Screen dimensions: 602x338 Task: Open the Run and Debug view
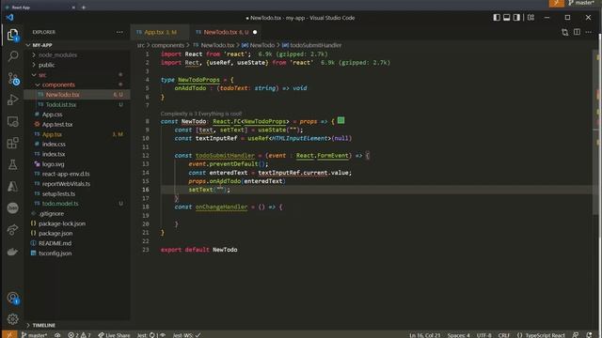click(12, 100)
